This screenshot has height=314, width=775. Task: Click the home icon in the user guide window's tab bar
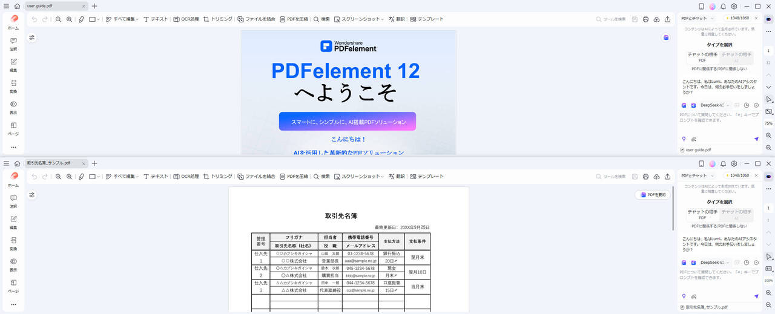pos(17,6)
